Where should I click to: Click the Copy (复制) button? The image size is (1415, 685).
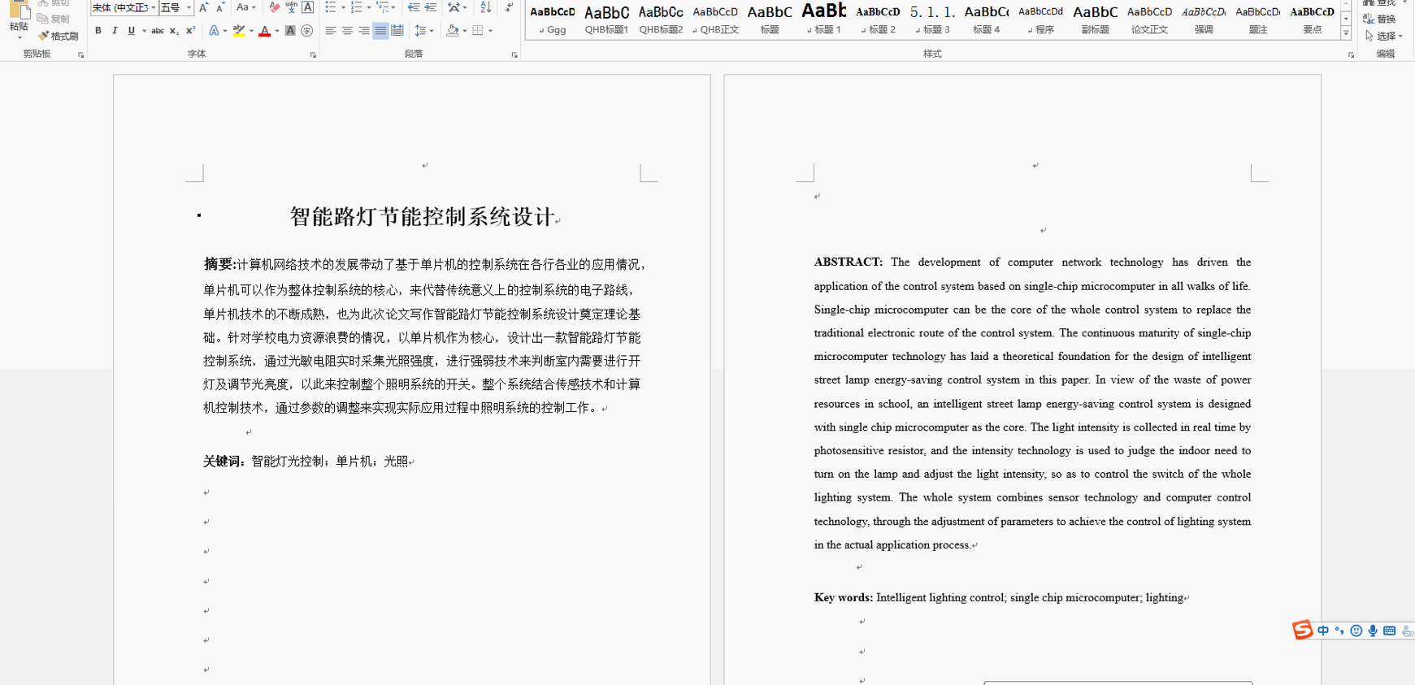pyautogui.click(x=54, y=19)
